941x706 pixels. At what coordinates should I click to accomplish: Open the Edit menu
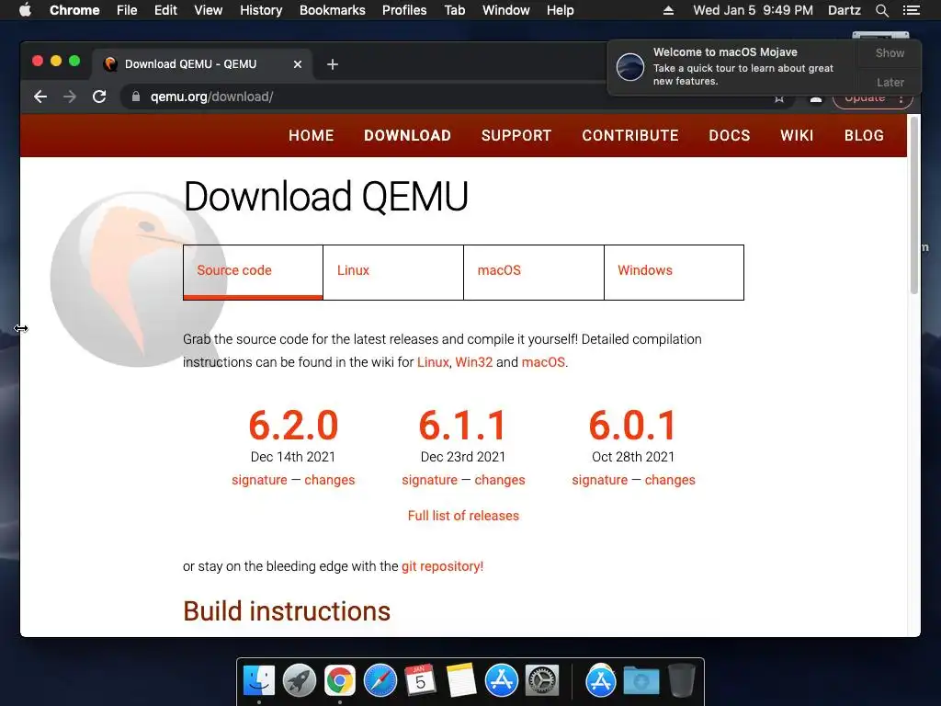tap(165, 10)
